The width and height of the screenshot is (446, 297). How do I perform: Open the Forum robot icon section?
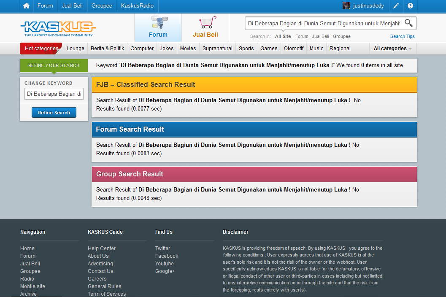158,27
